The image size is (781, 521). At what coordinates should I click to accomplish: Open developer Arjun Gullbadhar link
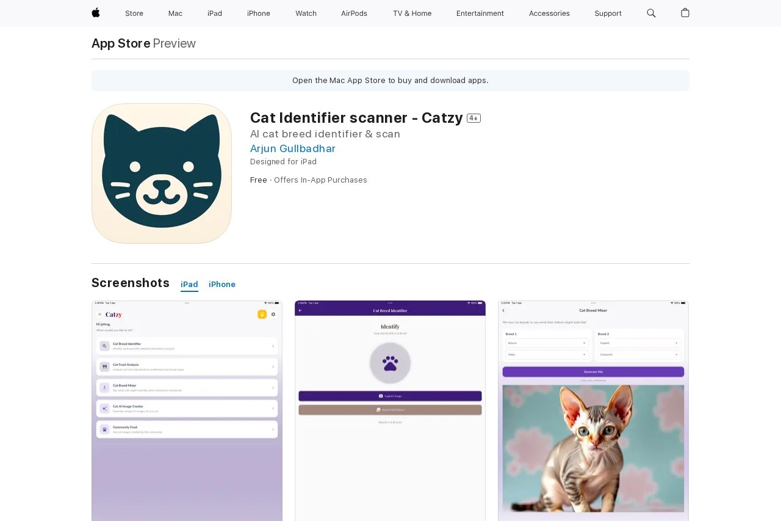coord(293,148)
